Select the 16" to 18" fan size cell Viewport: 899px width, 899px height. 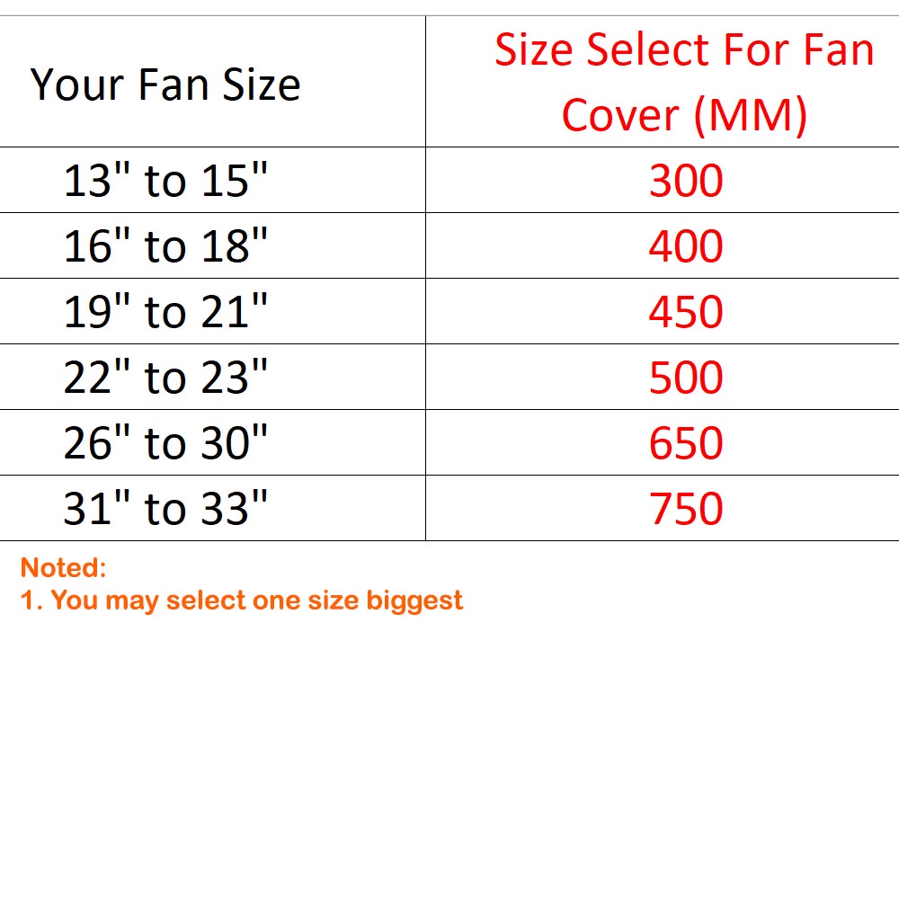[x=165, y=246]
